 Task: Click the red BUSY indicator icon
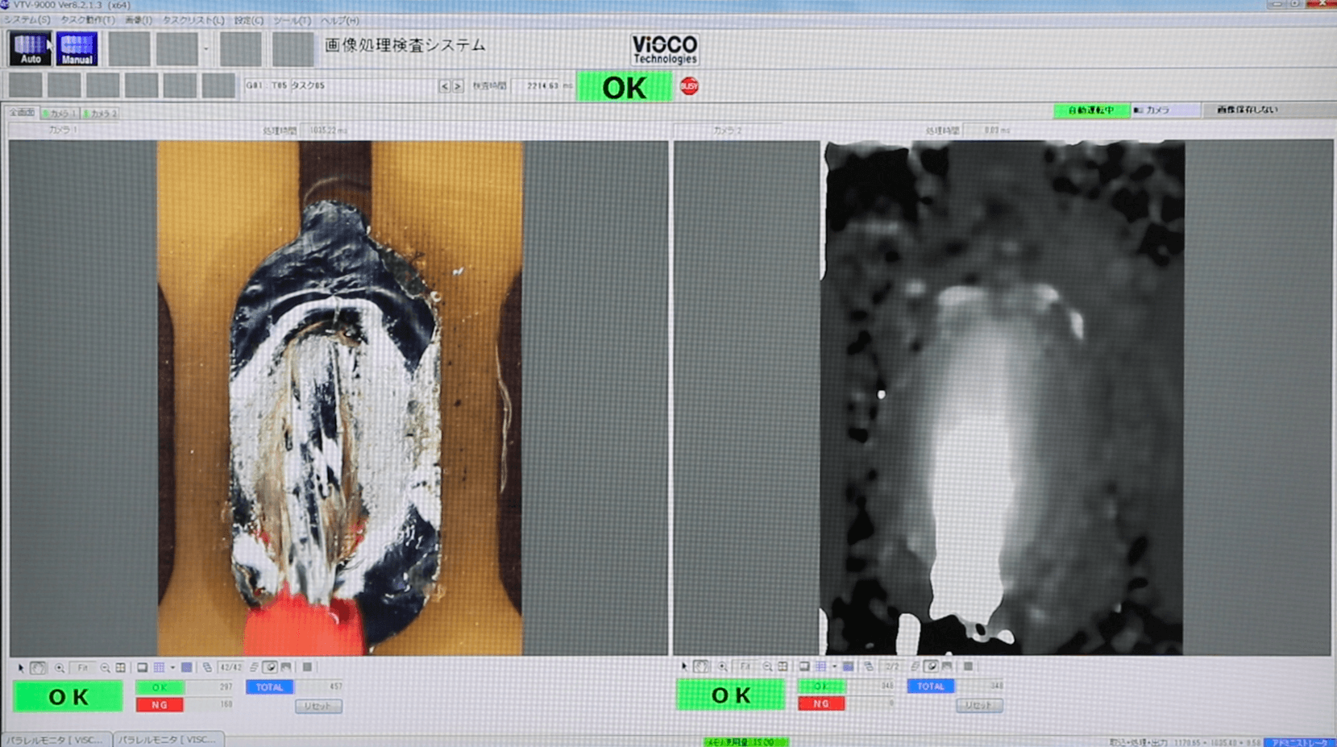[x=689, y=86]
